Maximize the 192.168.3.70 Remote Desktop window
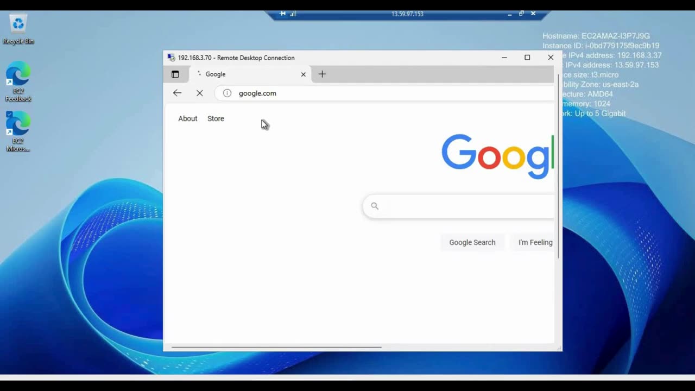Screen dimensions: 695x391 coord(527,58)
